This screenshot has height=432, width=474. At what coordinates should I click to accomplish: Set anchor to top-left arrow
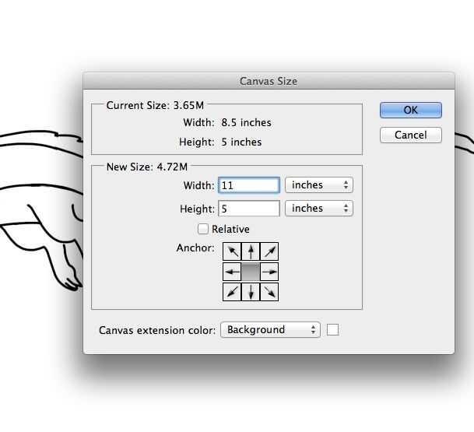pos(232,251)
